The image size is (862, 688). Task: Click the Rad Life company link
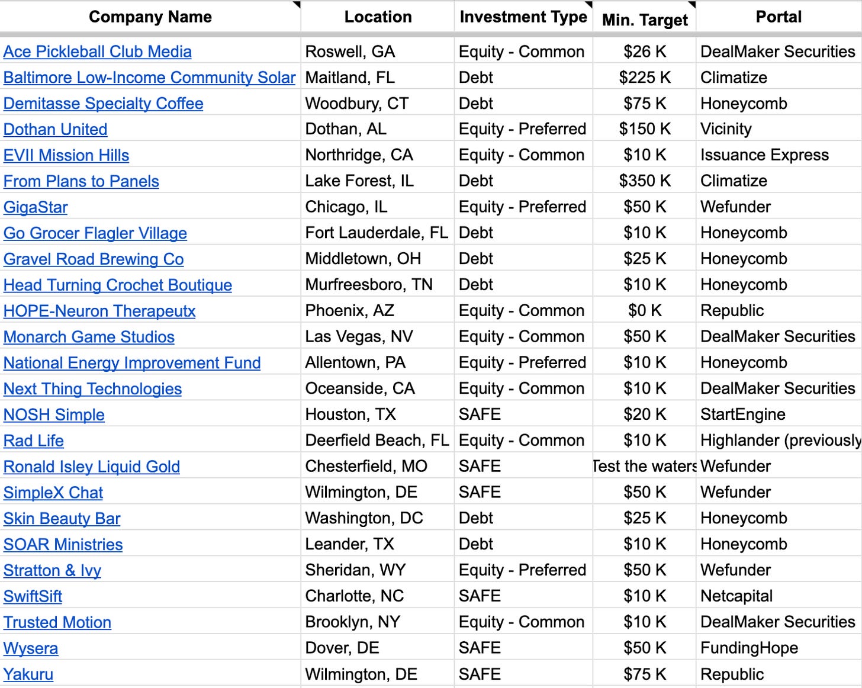pyautogui.click(x=34, y=441)
